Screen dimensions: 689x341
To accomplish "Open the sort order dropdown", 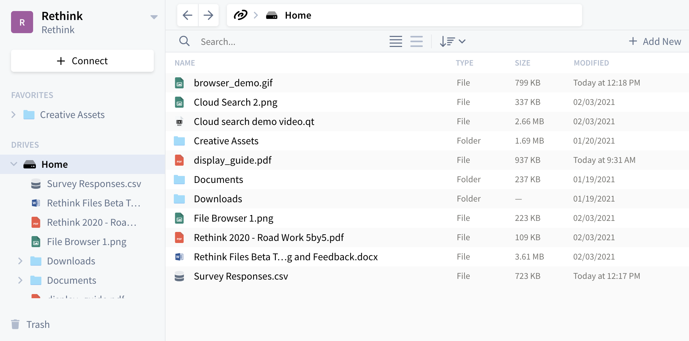I will coord(453,41).
